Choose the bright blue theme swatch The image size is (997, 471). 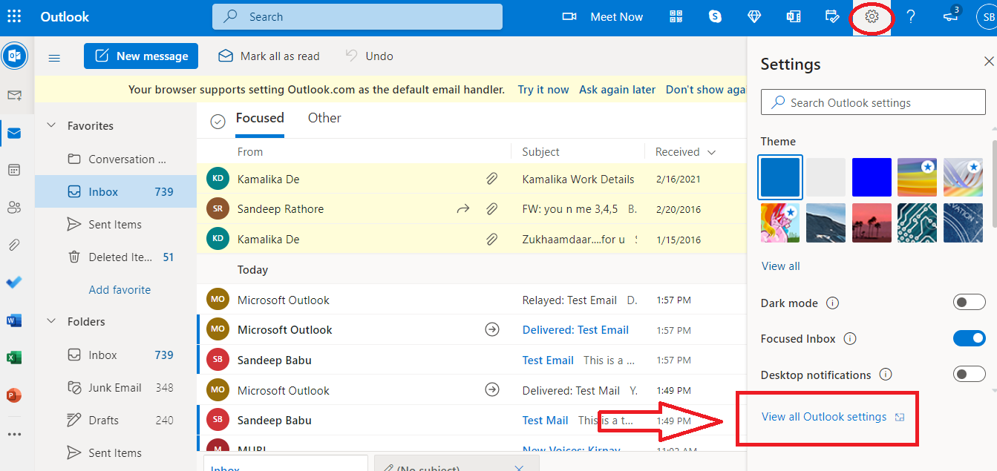[871, 177]
